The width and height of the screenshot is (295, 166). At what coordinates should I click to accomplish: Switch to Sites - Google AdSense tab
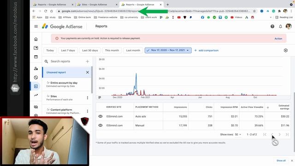[94, 5]
